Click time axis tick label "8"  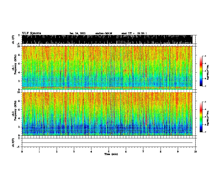[161, 152]
